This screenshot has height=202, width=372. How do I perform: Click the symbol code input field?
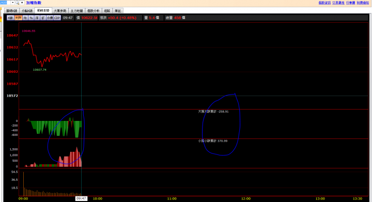[5, 3]
